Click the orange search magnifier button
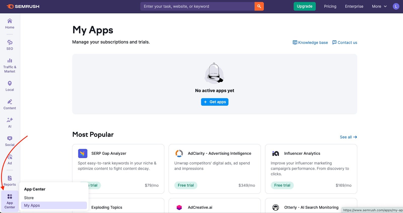403x213 pixels. (259, 6)
